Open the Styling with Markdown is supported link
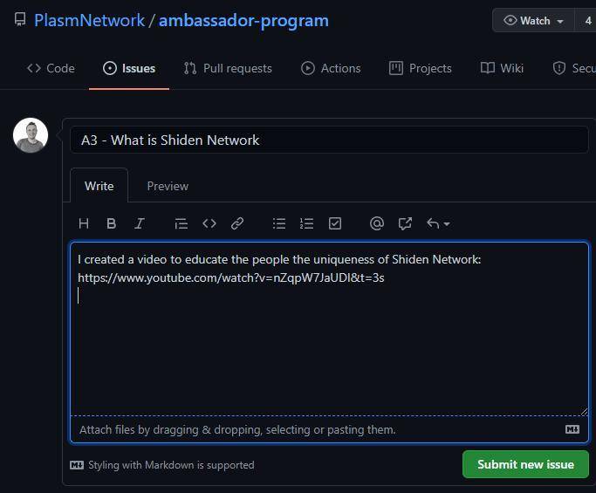This screenshot has width=596, height=493. [x=162, y=465]
